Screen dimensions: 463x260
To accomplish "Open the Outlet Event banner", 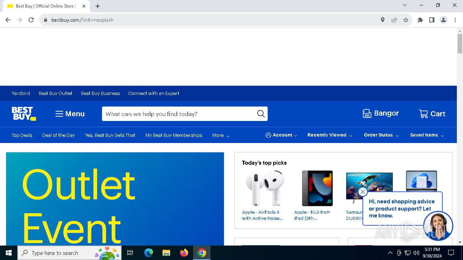I will 115,199.
